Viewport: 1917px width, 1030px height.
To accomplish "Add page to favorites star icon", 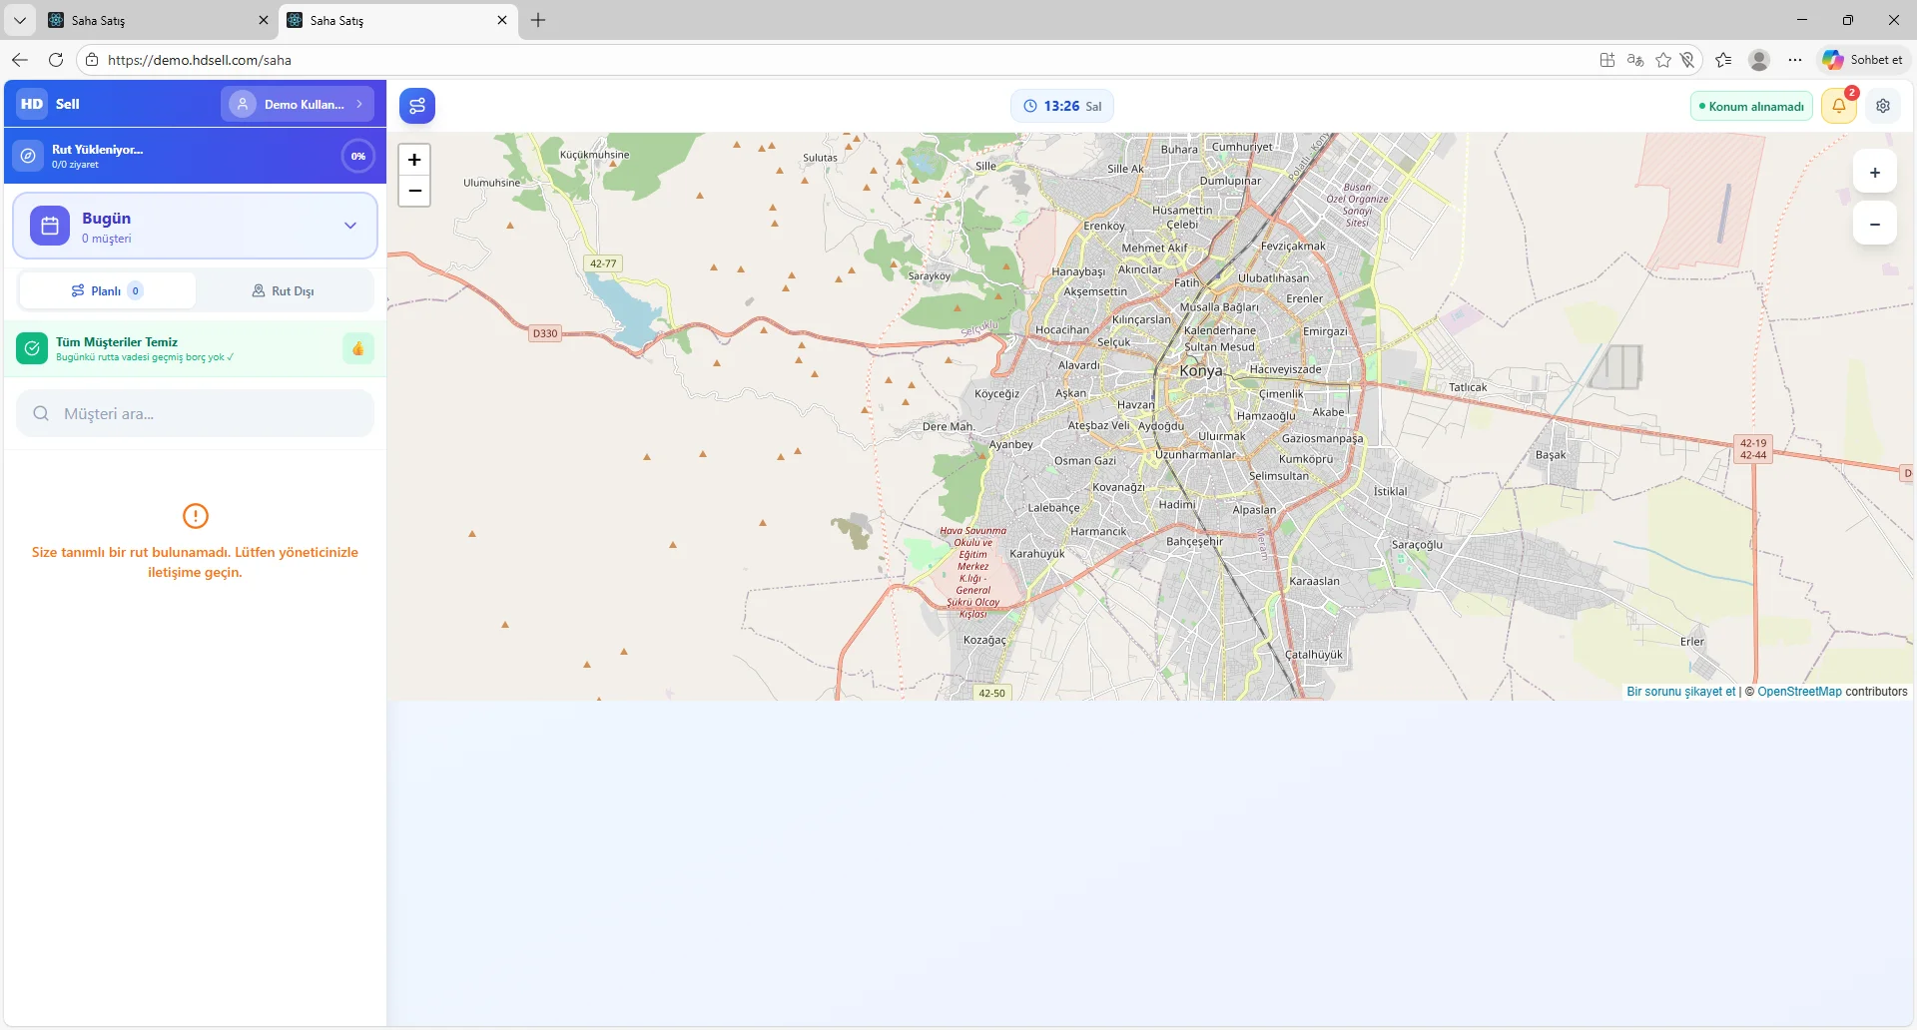I will coord(1663,60).
